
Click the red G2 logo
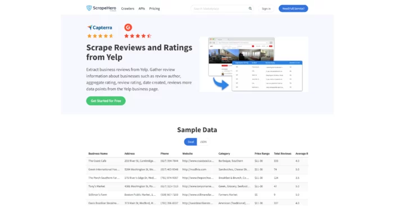pos(128,27)
